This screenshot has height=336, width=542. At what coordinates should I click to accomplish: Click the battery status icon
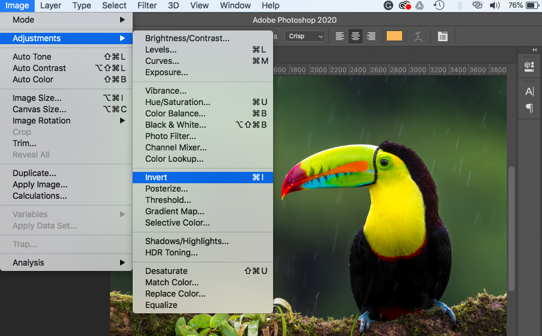pyautogui.click(x=532, y=5)
